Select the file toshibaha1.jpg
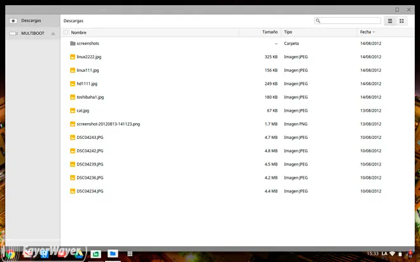Viewport: 420px width, 262px height. (90, 97)
